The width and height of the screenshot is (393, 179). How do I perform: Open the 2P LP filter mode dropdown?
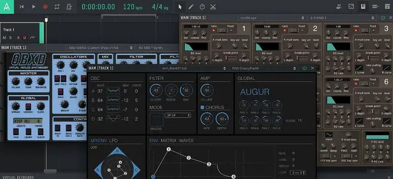(178, 115)
